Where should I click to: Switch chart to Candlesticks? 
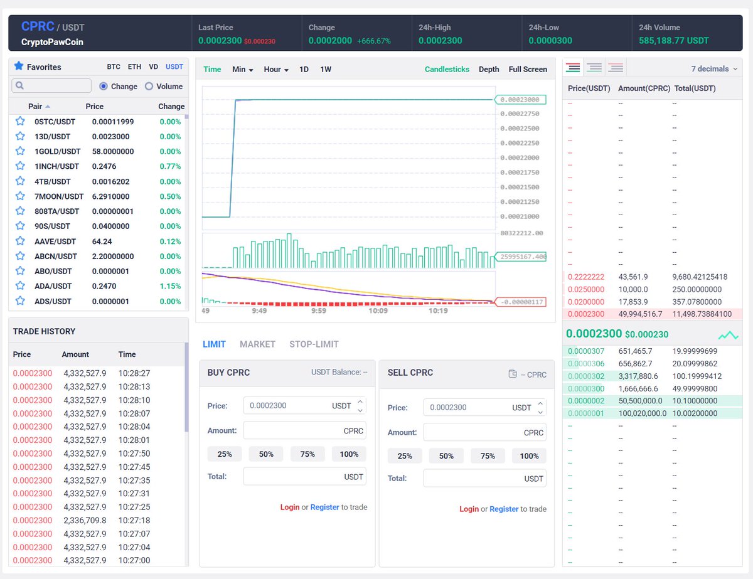[x=447, y=70]
